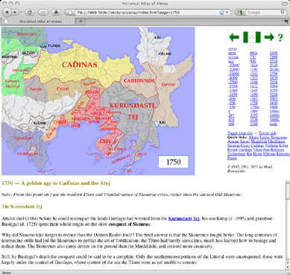Reload the page with the browser refresh button
This screenshot has width=290, height=275.
pyautogui.click(x=30, y=12)
